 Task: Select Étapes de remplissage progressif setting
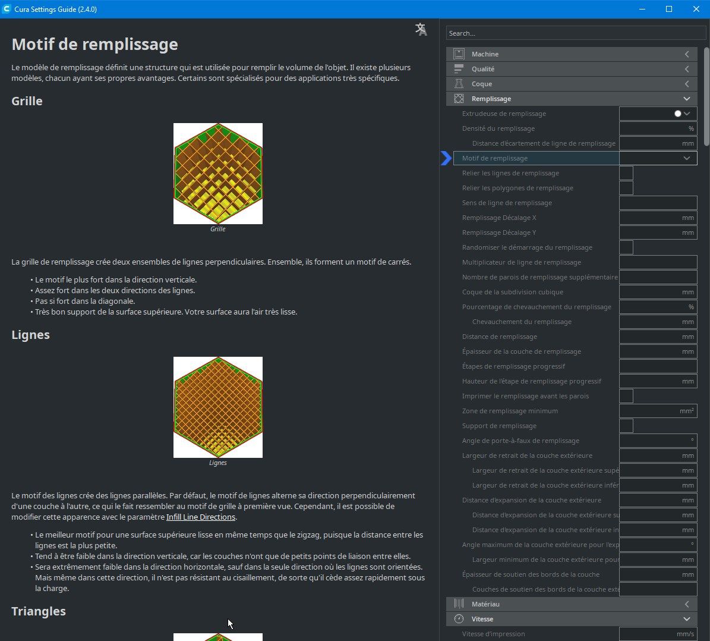pos(513,366)
